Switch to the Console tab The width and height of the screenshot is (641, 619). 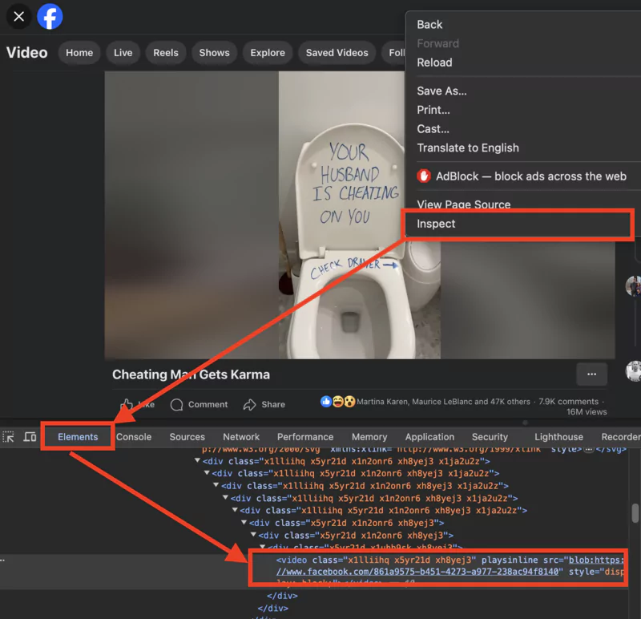[133, 436]
